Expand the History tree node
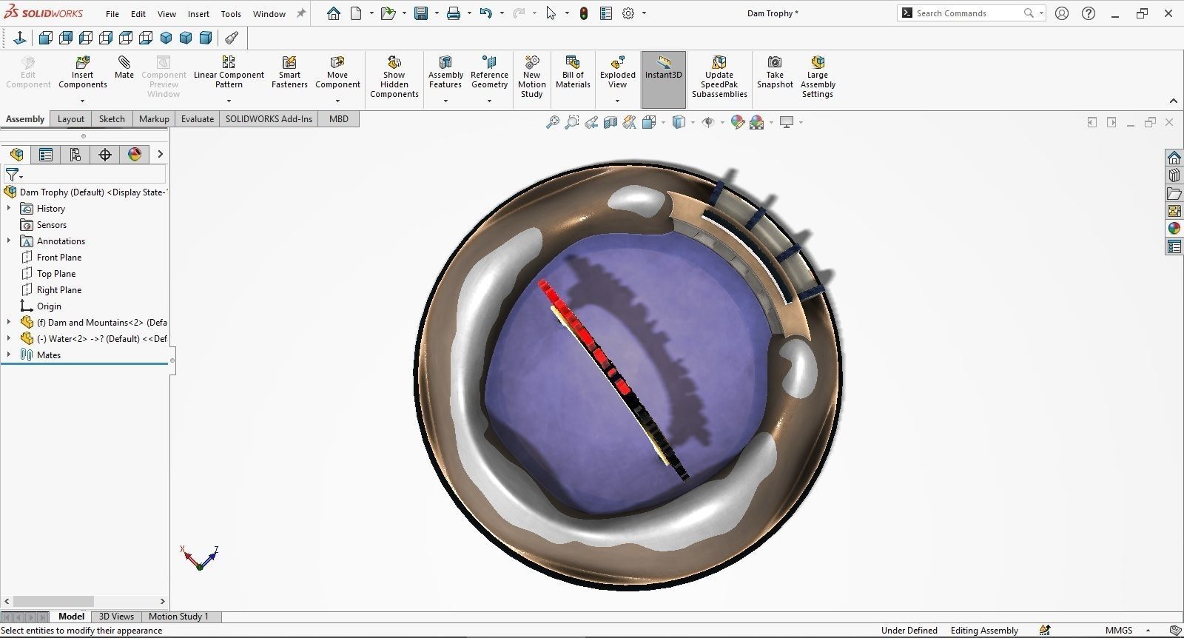The image size is (1184, 638). pos(9,209)
